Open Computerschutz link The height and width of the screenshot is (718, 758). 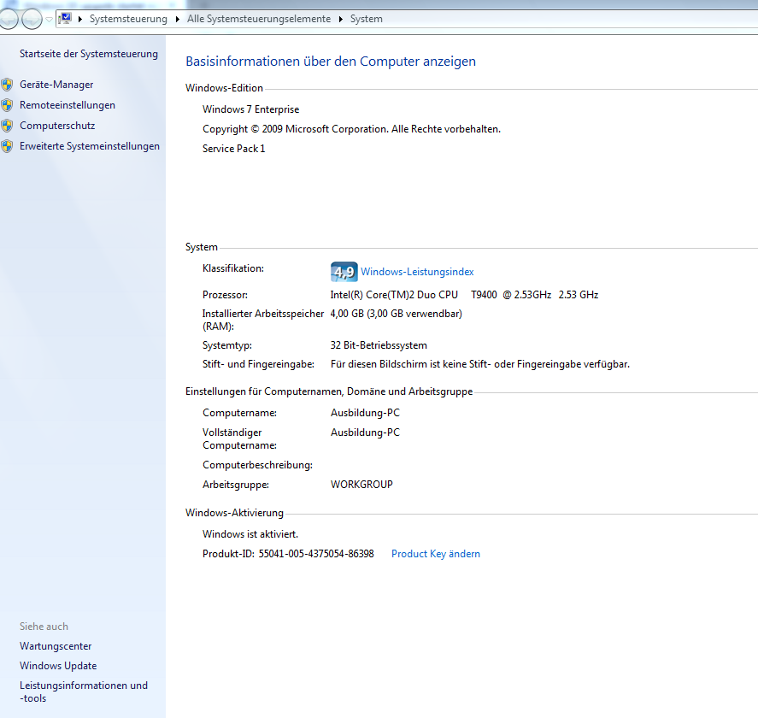click(57, 126)
